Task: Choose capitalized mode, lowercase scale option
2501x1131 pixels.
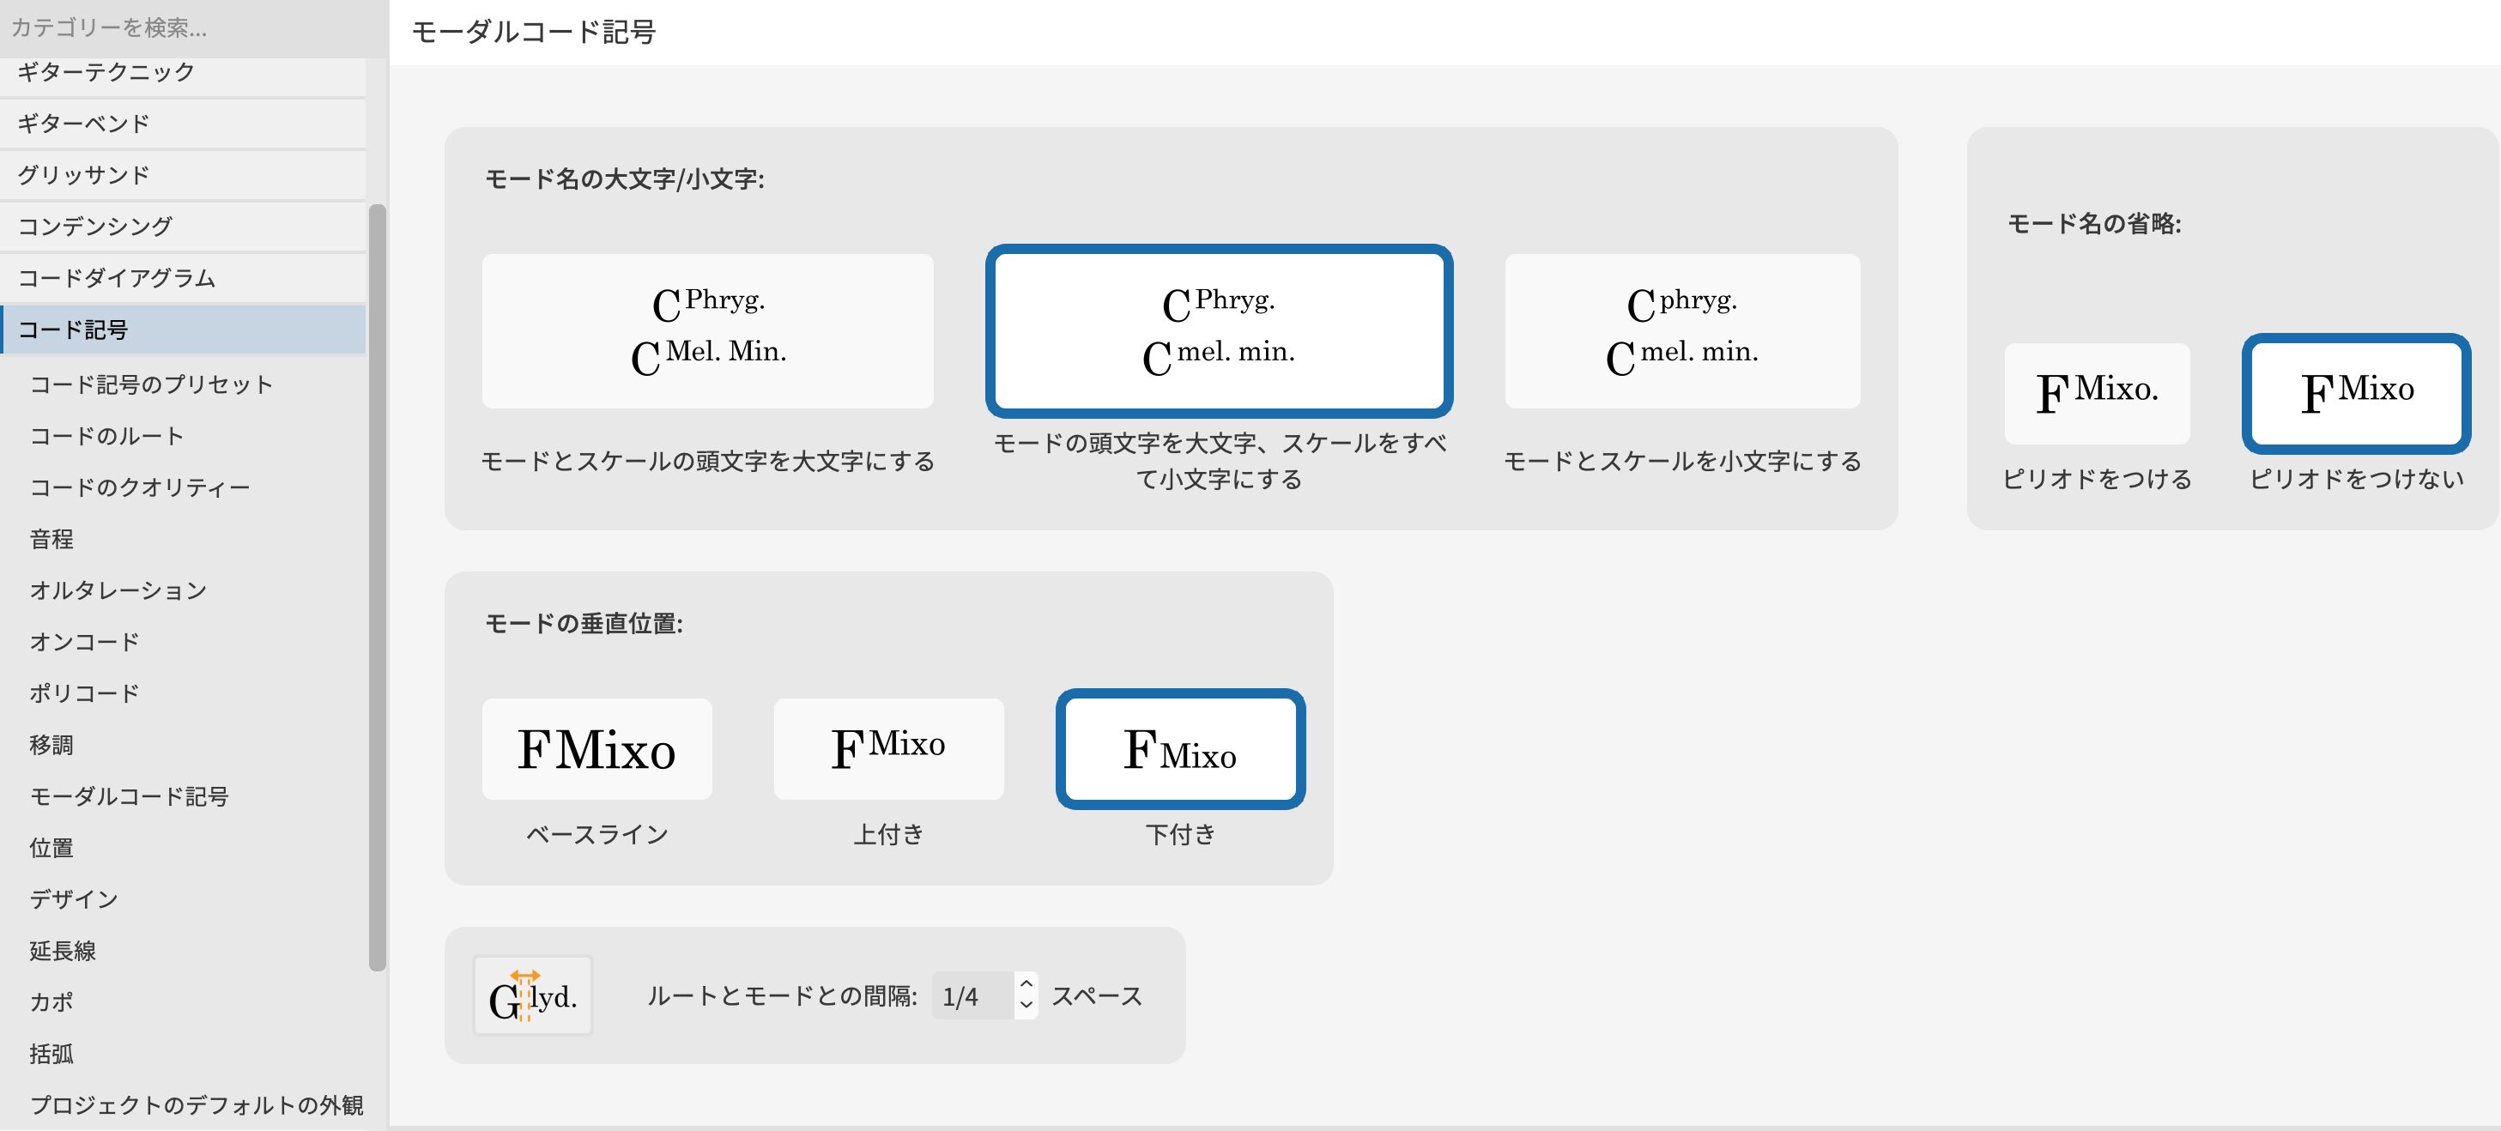Action: click(1219, 331)
